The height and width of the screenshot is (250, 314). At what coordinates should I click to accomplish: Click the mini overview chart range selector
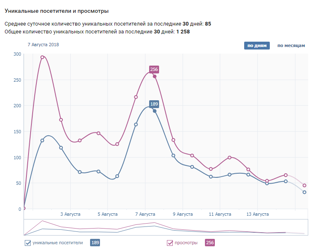(166, 227)
